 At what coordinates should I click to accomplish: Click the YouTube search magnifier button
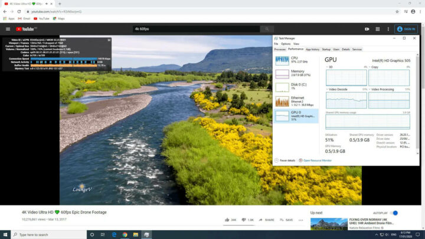[x=267, y=29]
